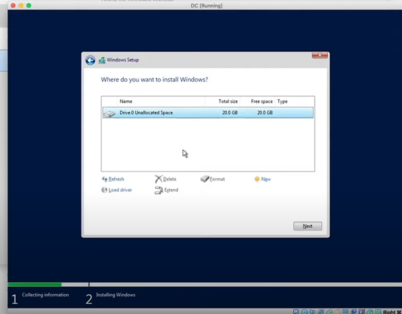The image size is (402, 314).
Task: Close the Windows Setup dialog
Action: (320, 55)
